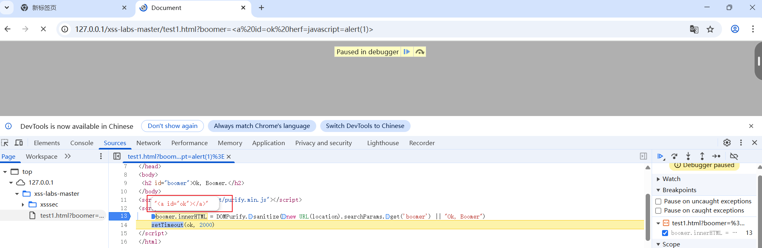This screenshot has width=762, height=248.
Task: Step over next function call
Action: pyautogui.click(x=674, y=156)
